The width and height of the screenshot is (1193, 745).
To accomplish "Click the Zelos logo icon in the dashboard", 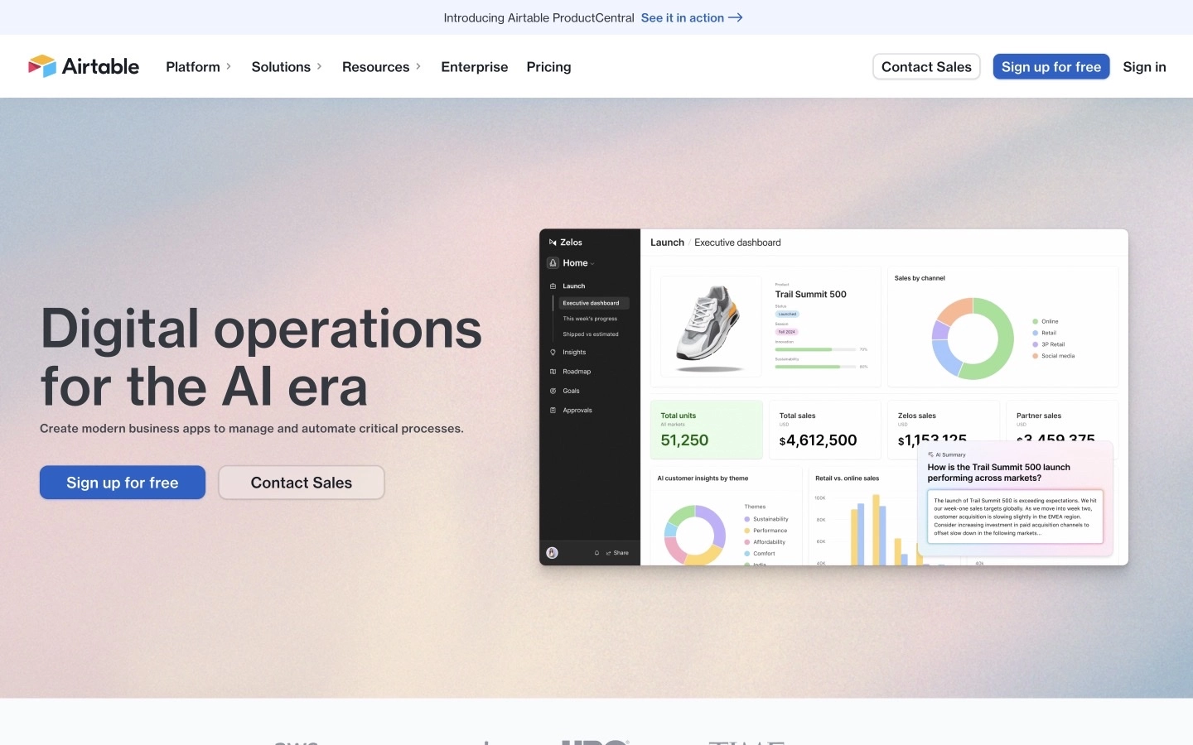I will (x=553, y=243).
